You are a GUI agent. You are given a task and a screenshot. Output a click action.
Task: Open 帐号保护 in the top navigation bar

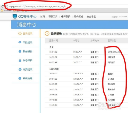click(66, 17)
